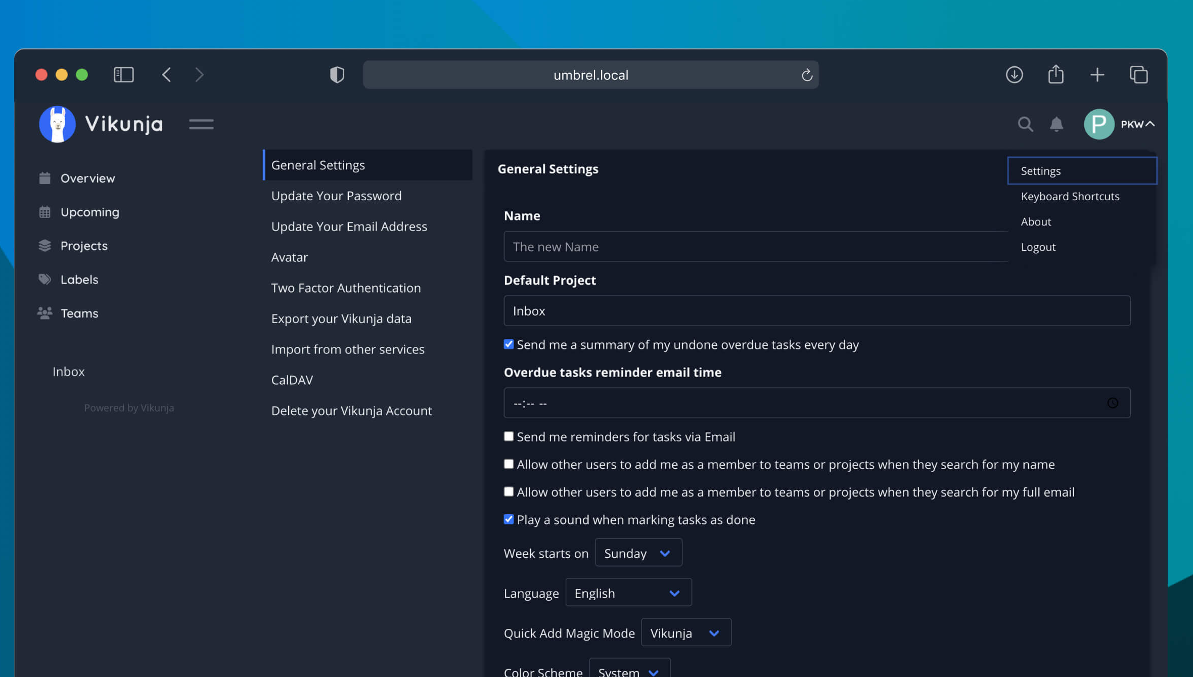Show browser tab overview
Screen dimensions: 1193x677
1139,75
